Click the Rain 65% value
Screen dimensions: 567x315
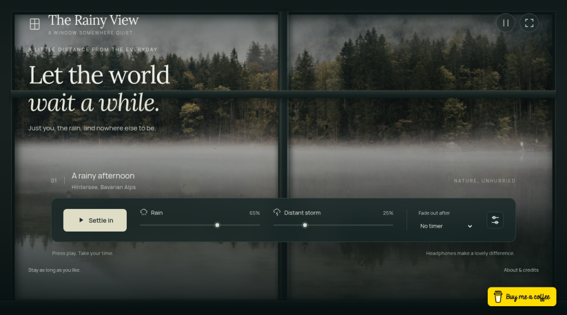(x=255, y=213)
